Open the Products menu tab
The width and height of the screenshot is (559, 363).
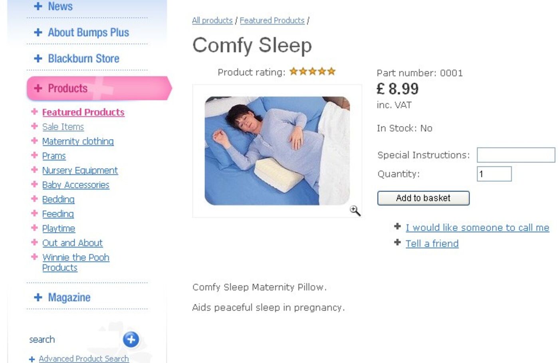coord(67,89)
